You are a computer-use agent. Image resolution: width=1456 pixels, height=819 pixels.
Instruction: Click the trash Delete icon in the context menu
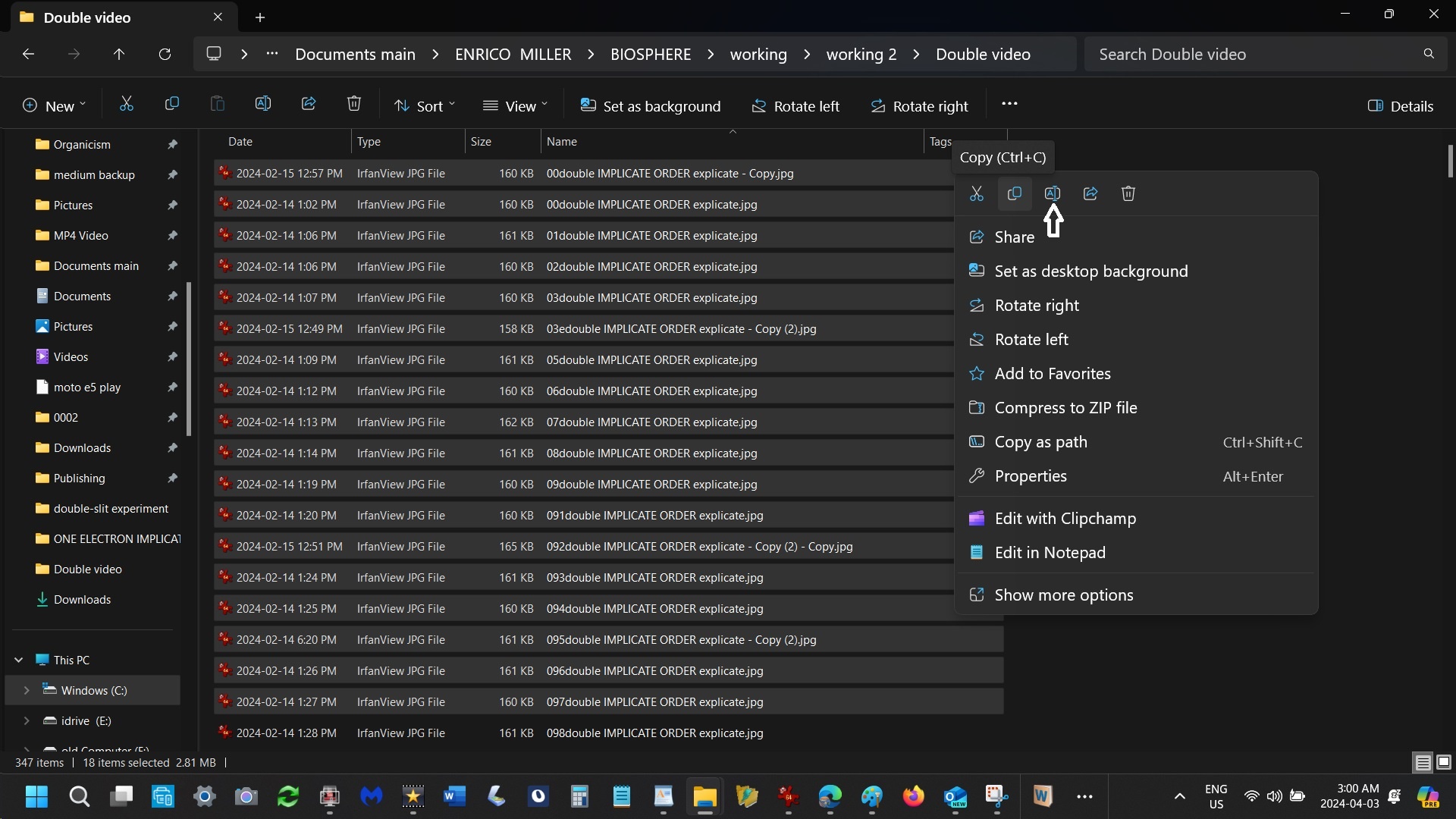click(1128, 193)
